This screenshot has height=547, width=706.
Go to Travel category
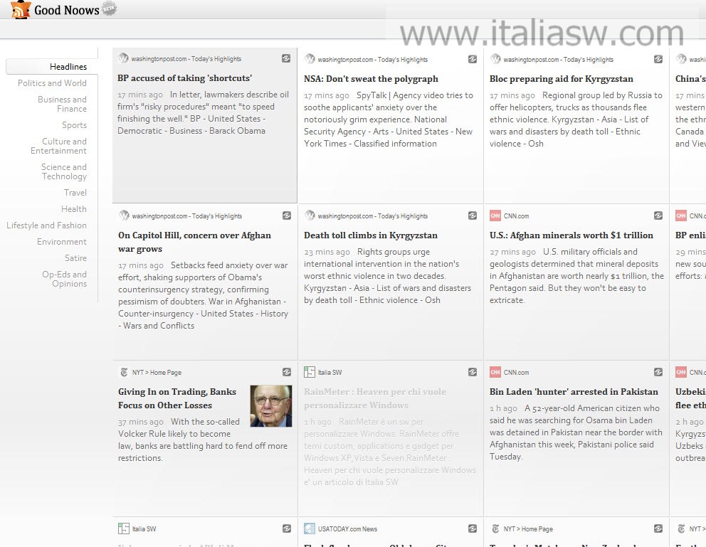coord(75,193)
